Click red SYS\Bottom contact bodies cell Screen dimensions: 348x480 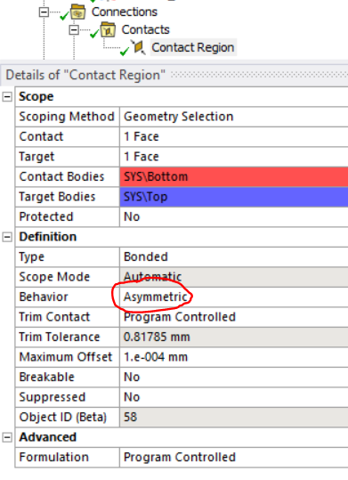click(234, 176)
